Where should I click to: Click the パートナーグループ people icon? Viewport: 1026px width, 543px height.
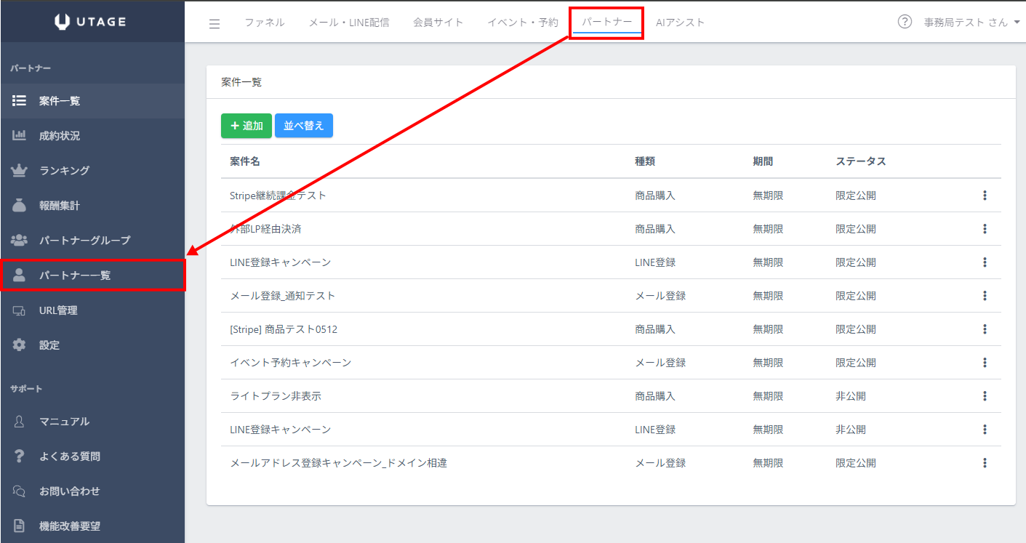point(20,240)
